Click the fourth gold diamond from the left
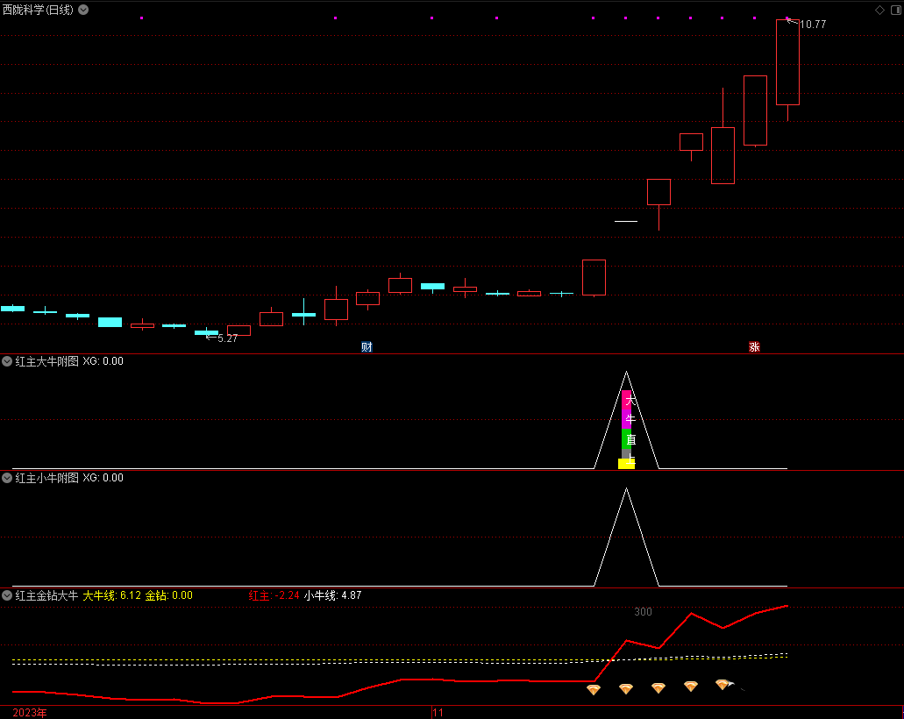The image size is (904, 719). click(691, 687)
